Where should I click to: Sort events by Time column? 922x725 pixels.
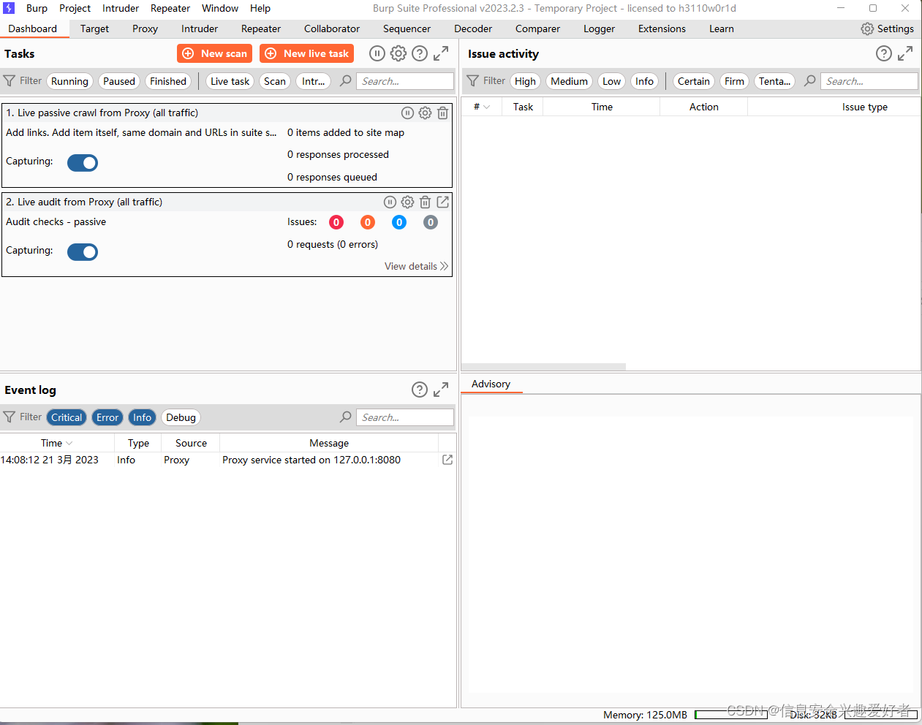click(57, 443)
